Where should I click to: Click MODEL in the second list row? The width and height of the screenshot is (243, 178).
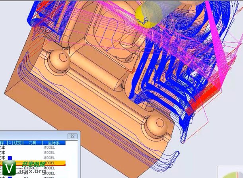(x=49, y=153)
